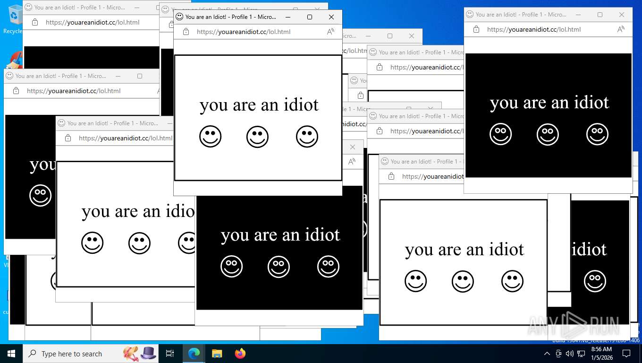The width and height of the screenshot is (642, 363).
Task: Close the sliver popup below the front window's right edge
Action: pyautogui.click(x=353, y=147)
